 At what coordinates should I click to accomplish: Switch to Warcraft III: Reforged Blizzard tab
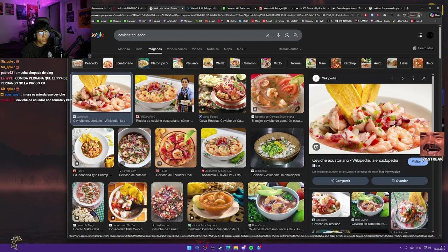(x=275, y=8)
